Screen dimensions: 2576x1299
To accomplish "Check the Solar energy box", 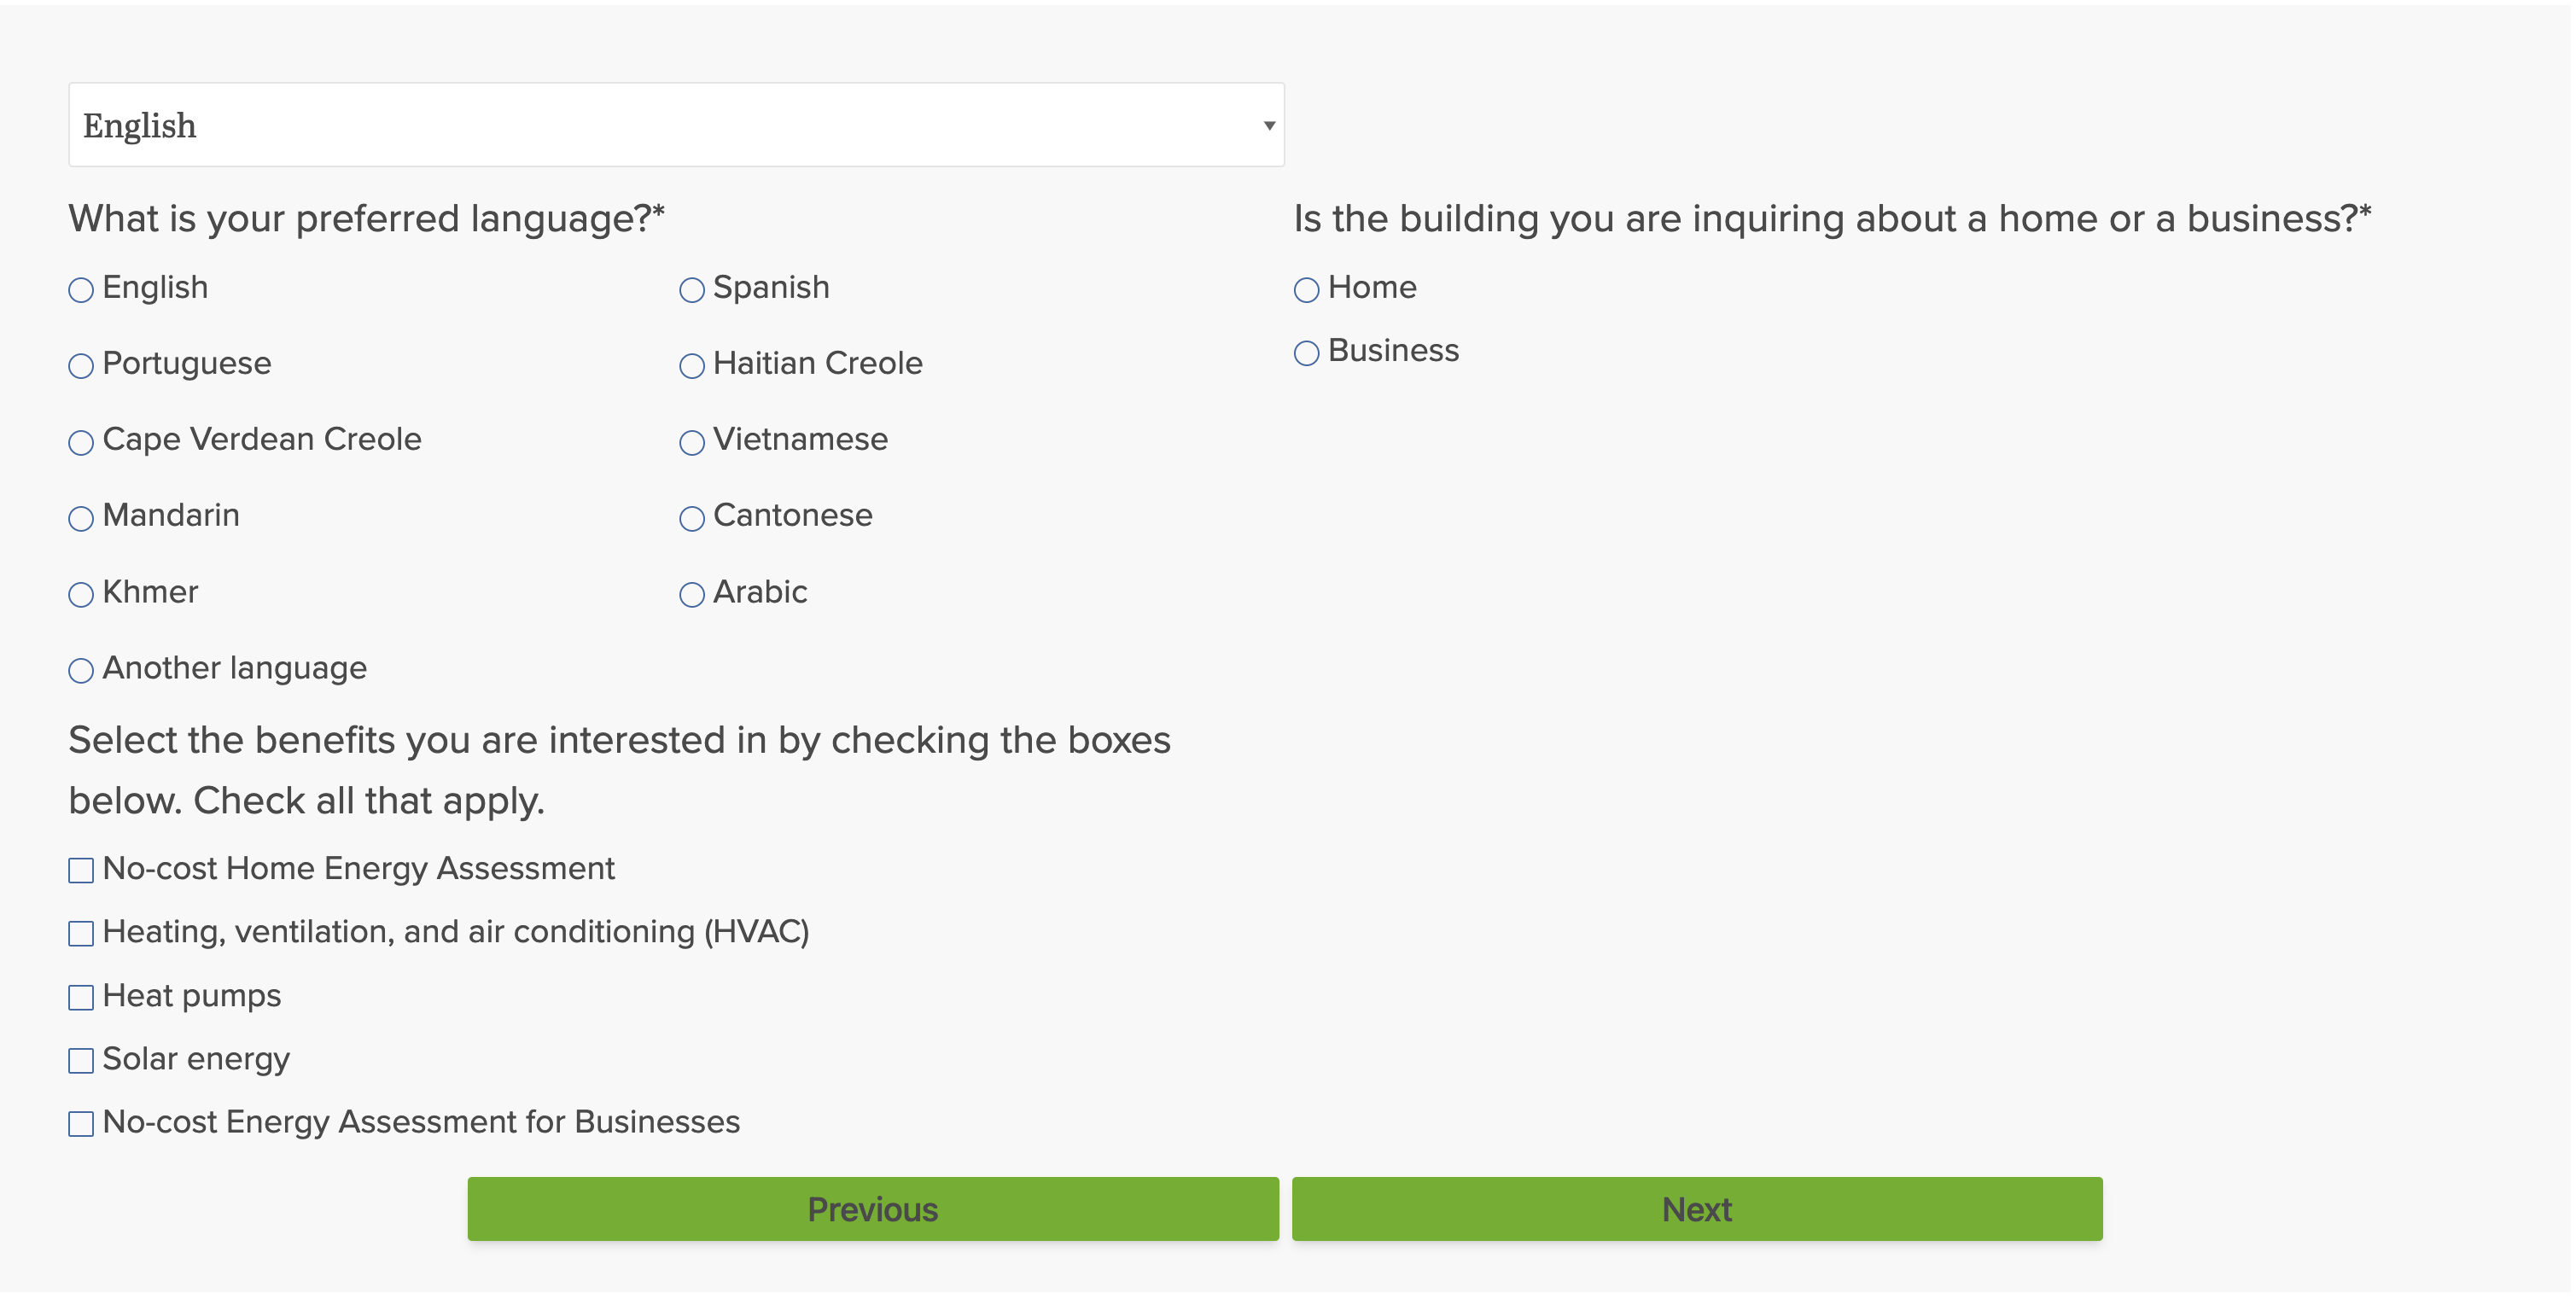I will [81, 1061].
